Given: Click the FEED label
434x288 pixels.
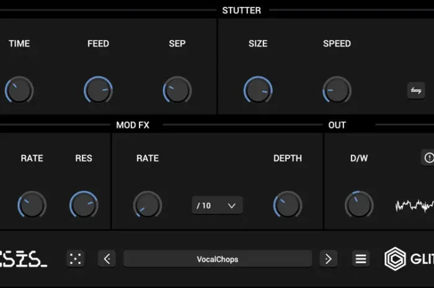Looking at the screenshot, I should 98,43.
